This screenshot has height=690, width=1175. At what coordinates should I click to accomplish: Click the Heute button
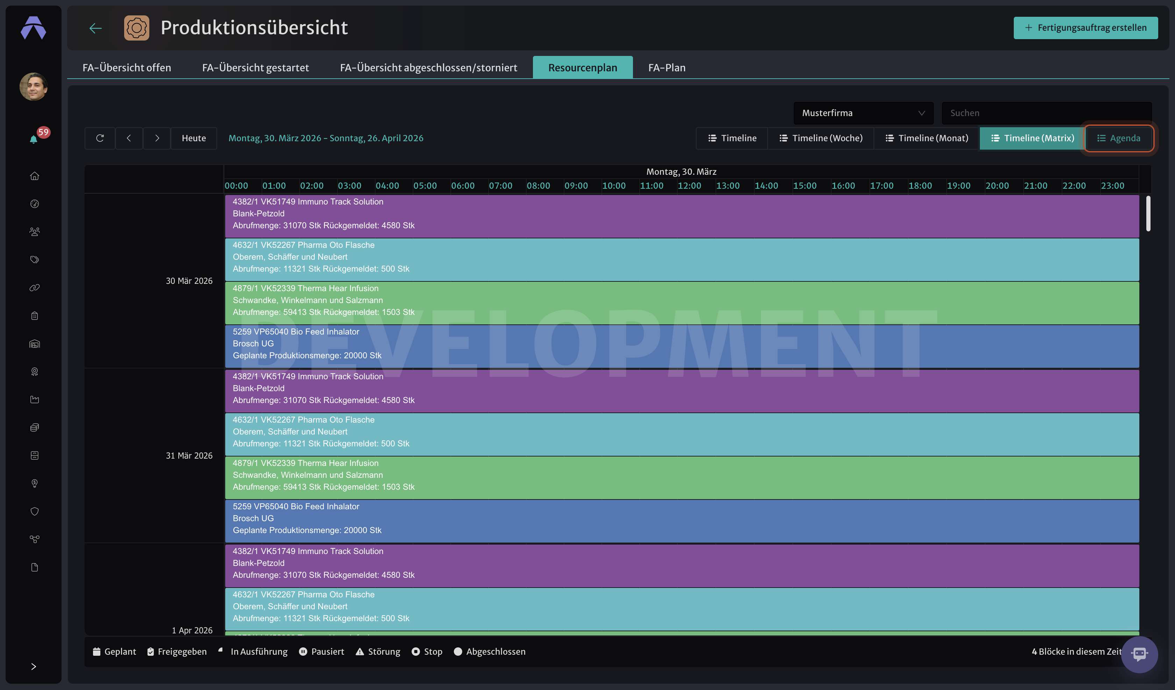(194, 138)
